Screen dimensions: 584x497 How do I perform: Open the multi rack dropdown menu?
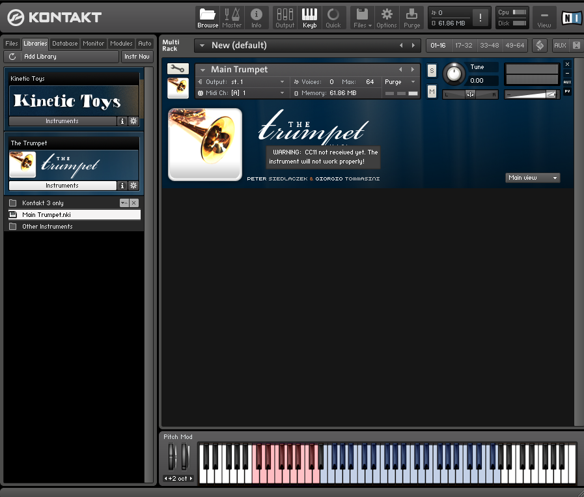point(202,46)
